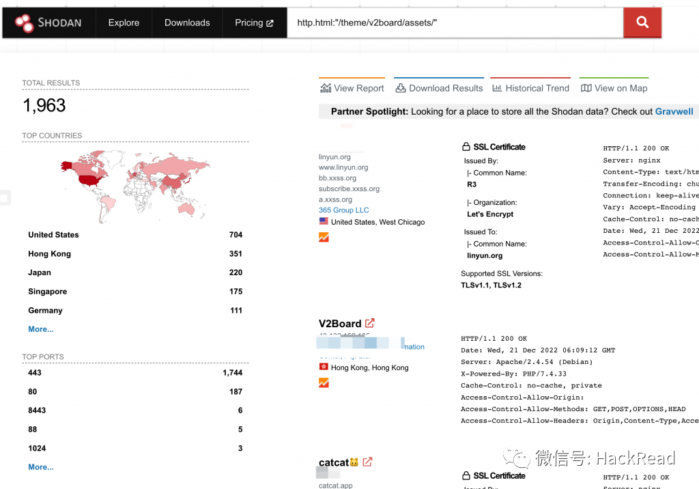Screen dimensions: 699x489
Task: Click the Shodan logo icon
Action: point(24,23)
